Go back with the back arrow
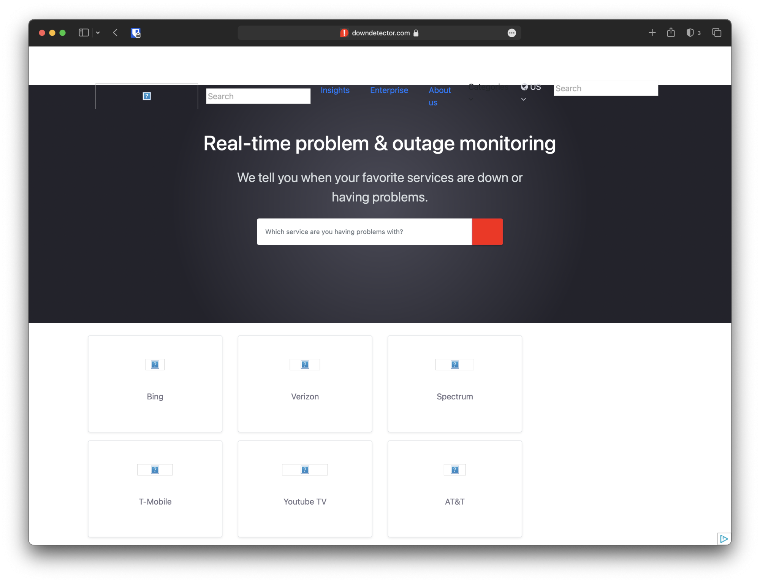760x583 pixels. point(115,33)
